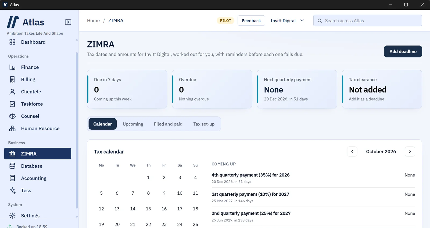Open the Billing receipt icon

point(12,80)
